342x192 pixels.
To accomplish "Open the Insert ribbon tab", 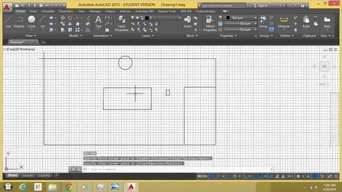I will coord(33,11).
